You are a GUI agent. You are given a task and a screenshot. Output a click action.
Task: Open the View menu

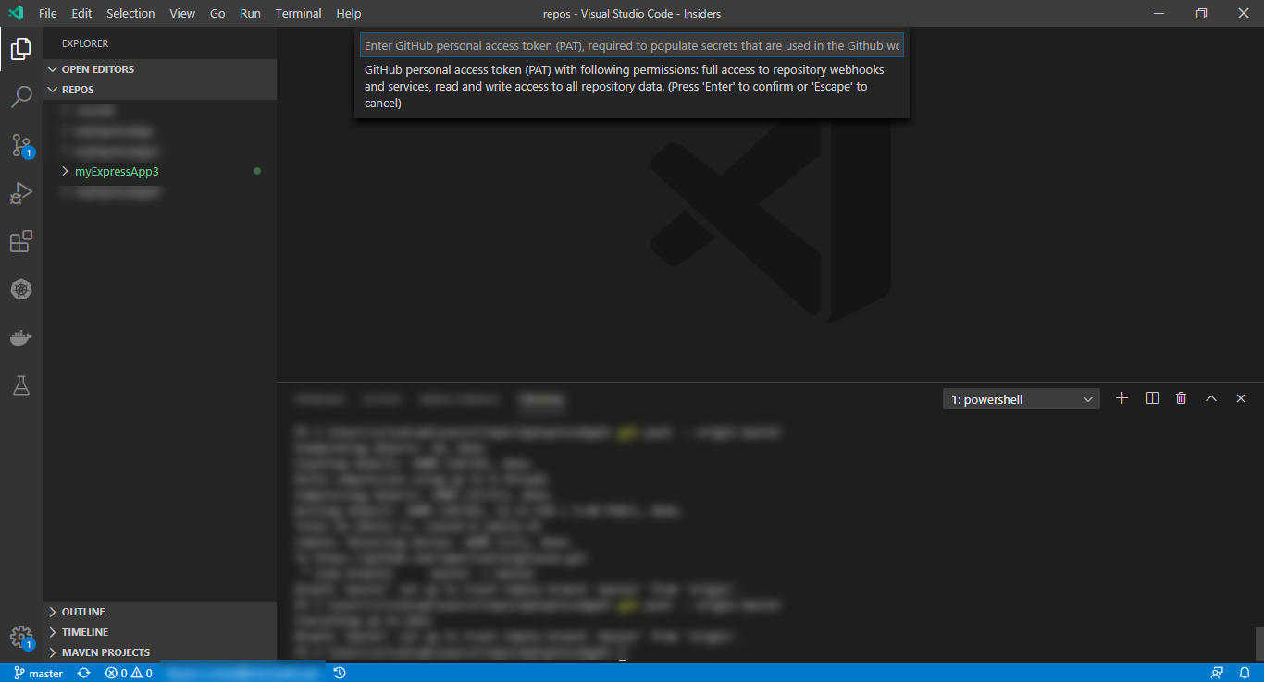click(182, 13)
